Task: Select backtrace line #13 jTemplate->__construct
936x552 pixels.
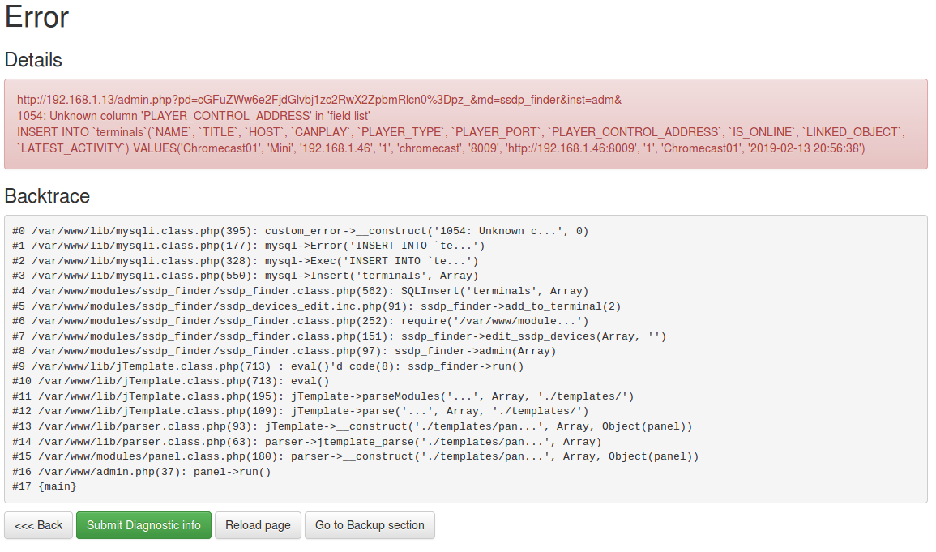Action: coord(353,426)
